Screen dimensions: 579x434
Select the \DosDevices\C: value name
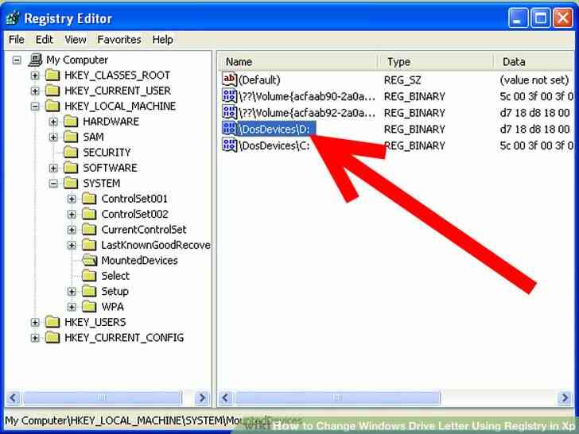click(274, 145)
